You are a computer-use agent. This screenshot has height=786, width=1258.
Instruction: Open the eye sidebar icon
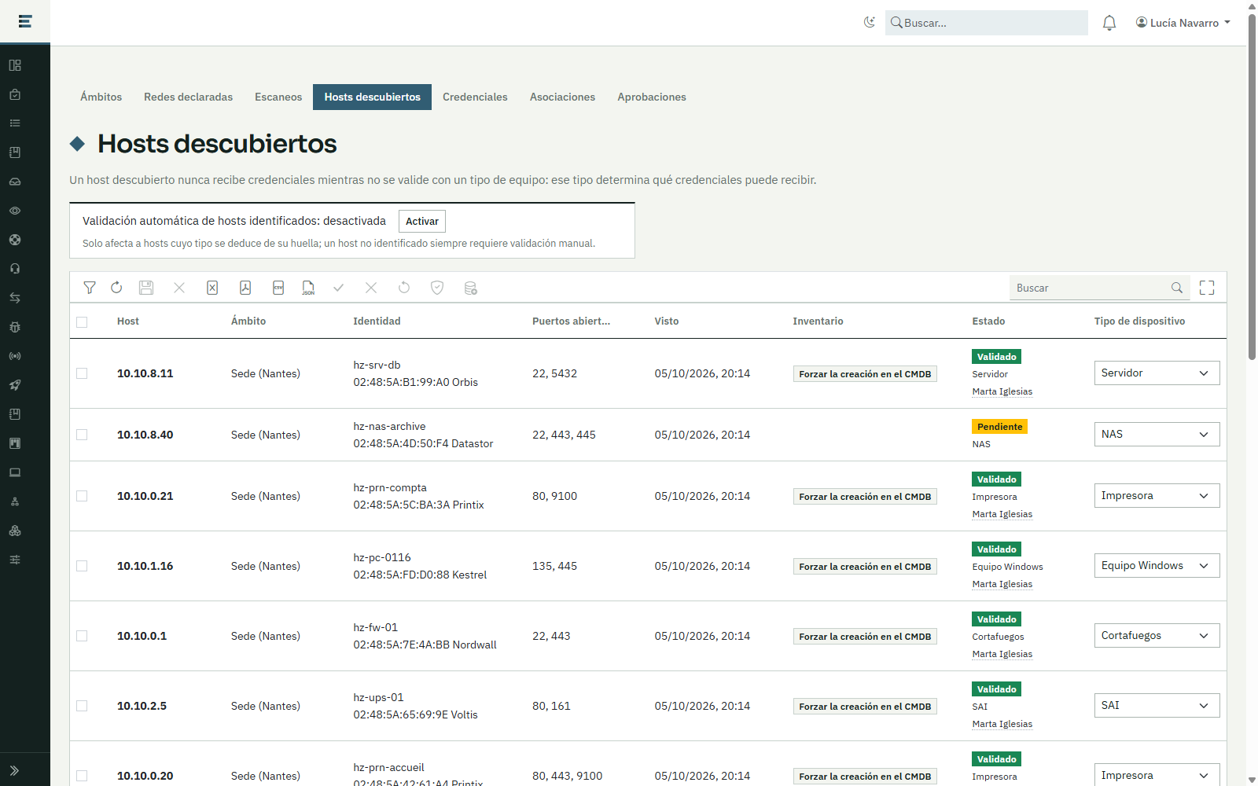[x=15, y=211]
